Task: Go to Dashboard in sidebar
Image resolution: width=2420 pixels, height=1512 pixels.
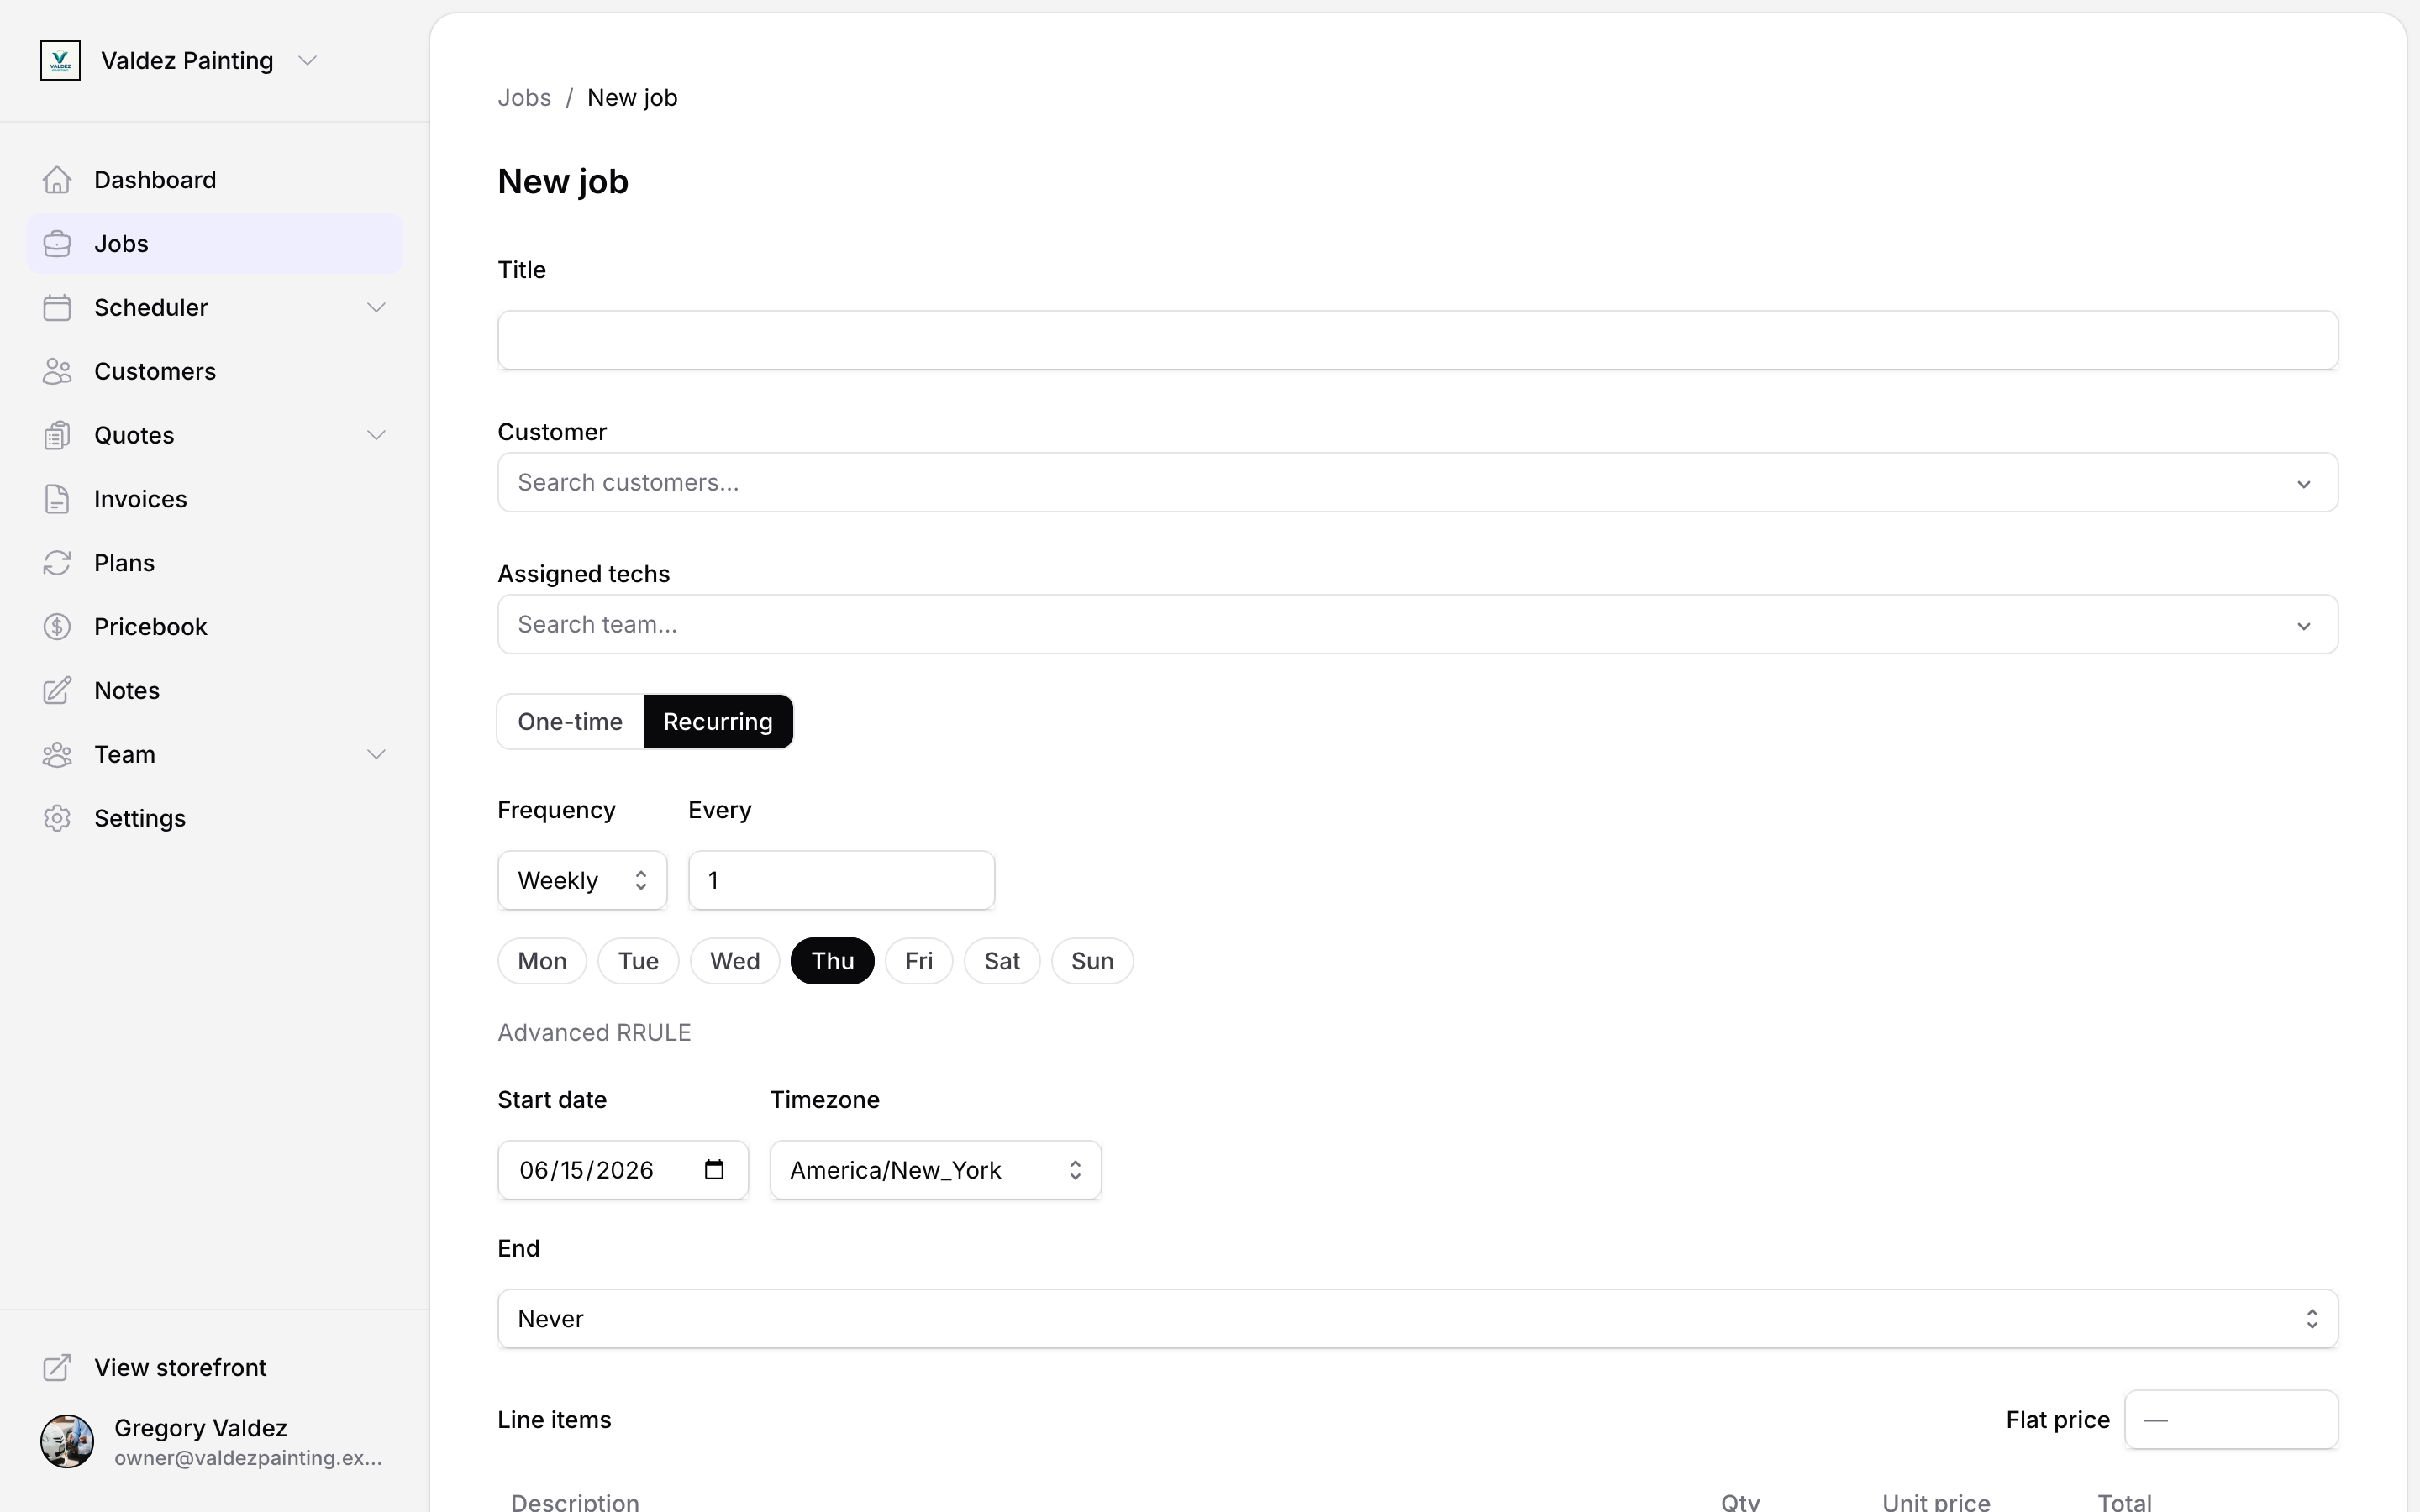Action: pos(215,180)
